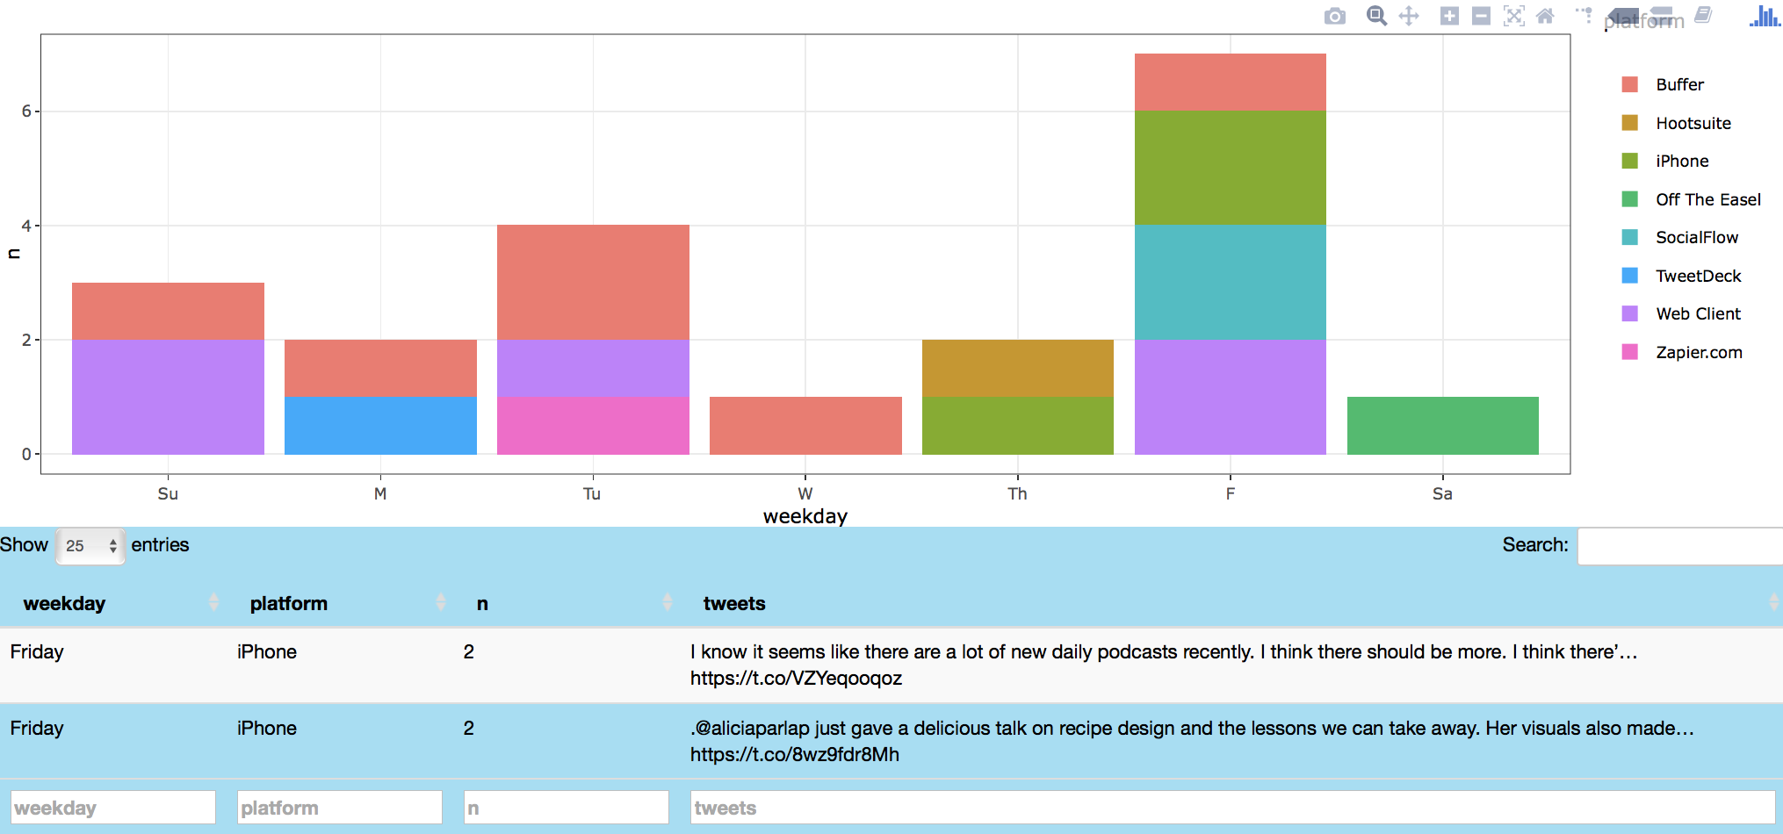Viewport: 1783px width, 834px height.
Task: Click Sunday's purple Web Client bar segment
Action: (x=168, y=397)
